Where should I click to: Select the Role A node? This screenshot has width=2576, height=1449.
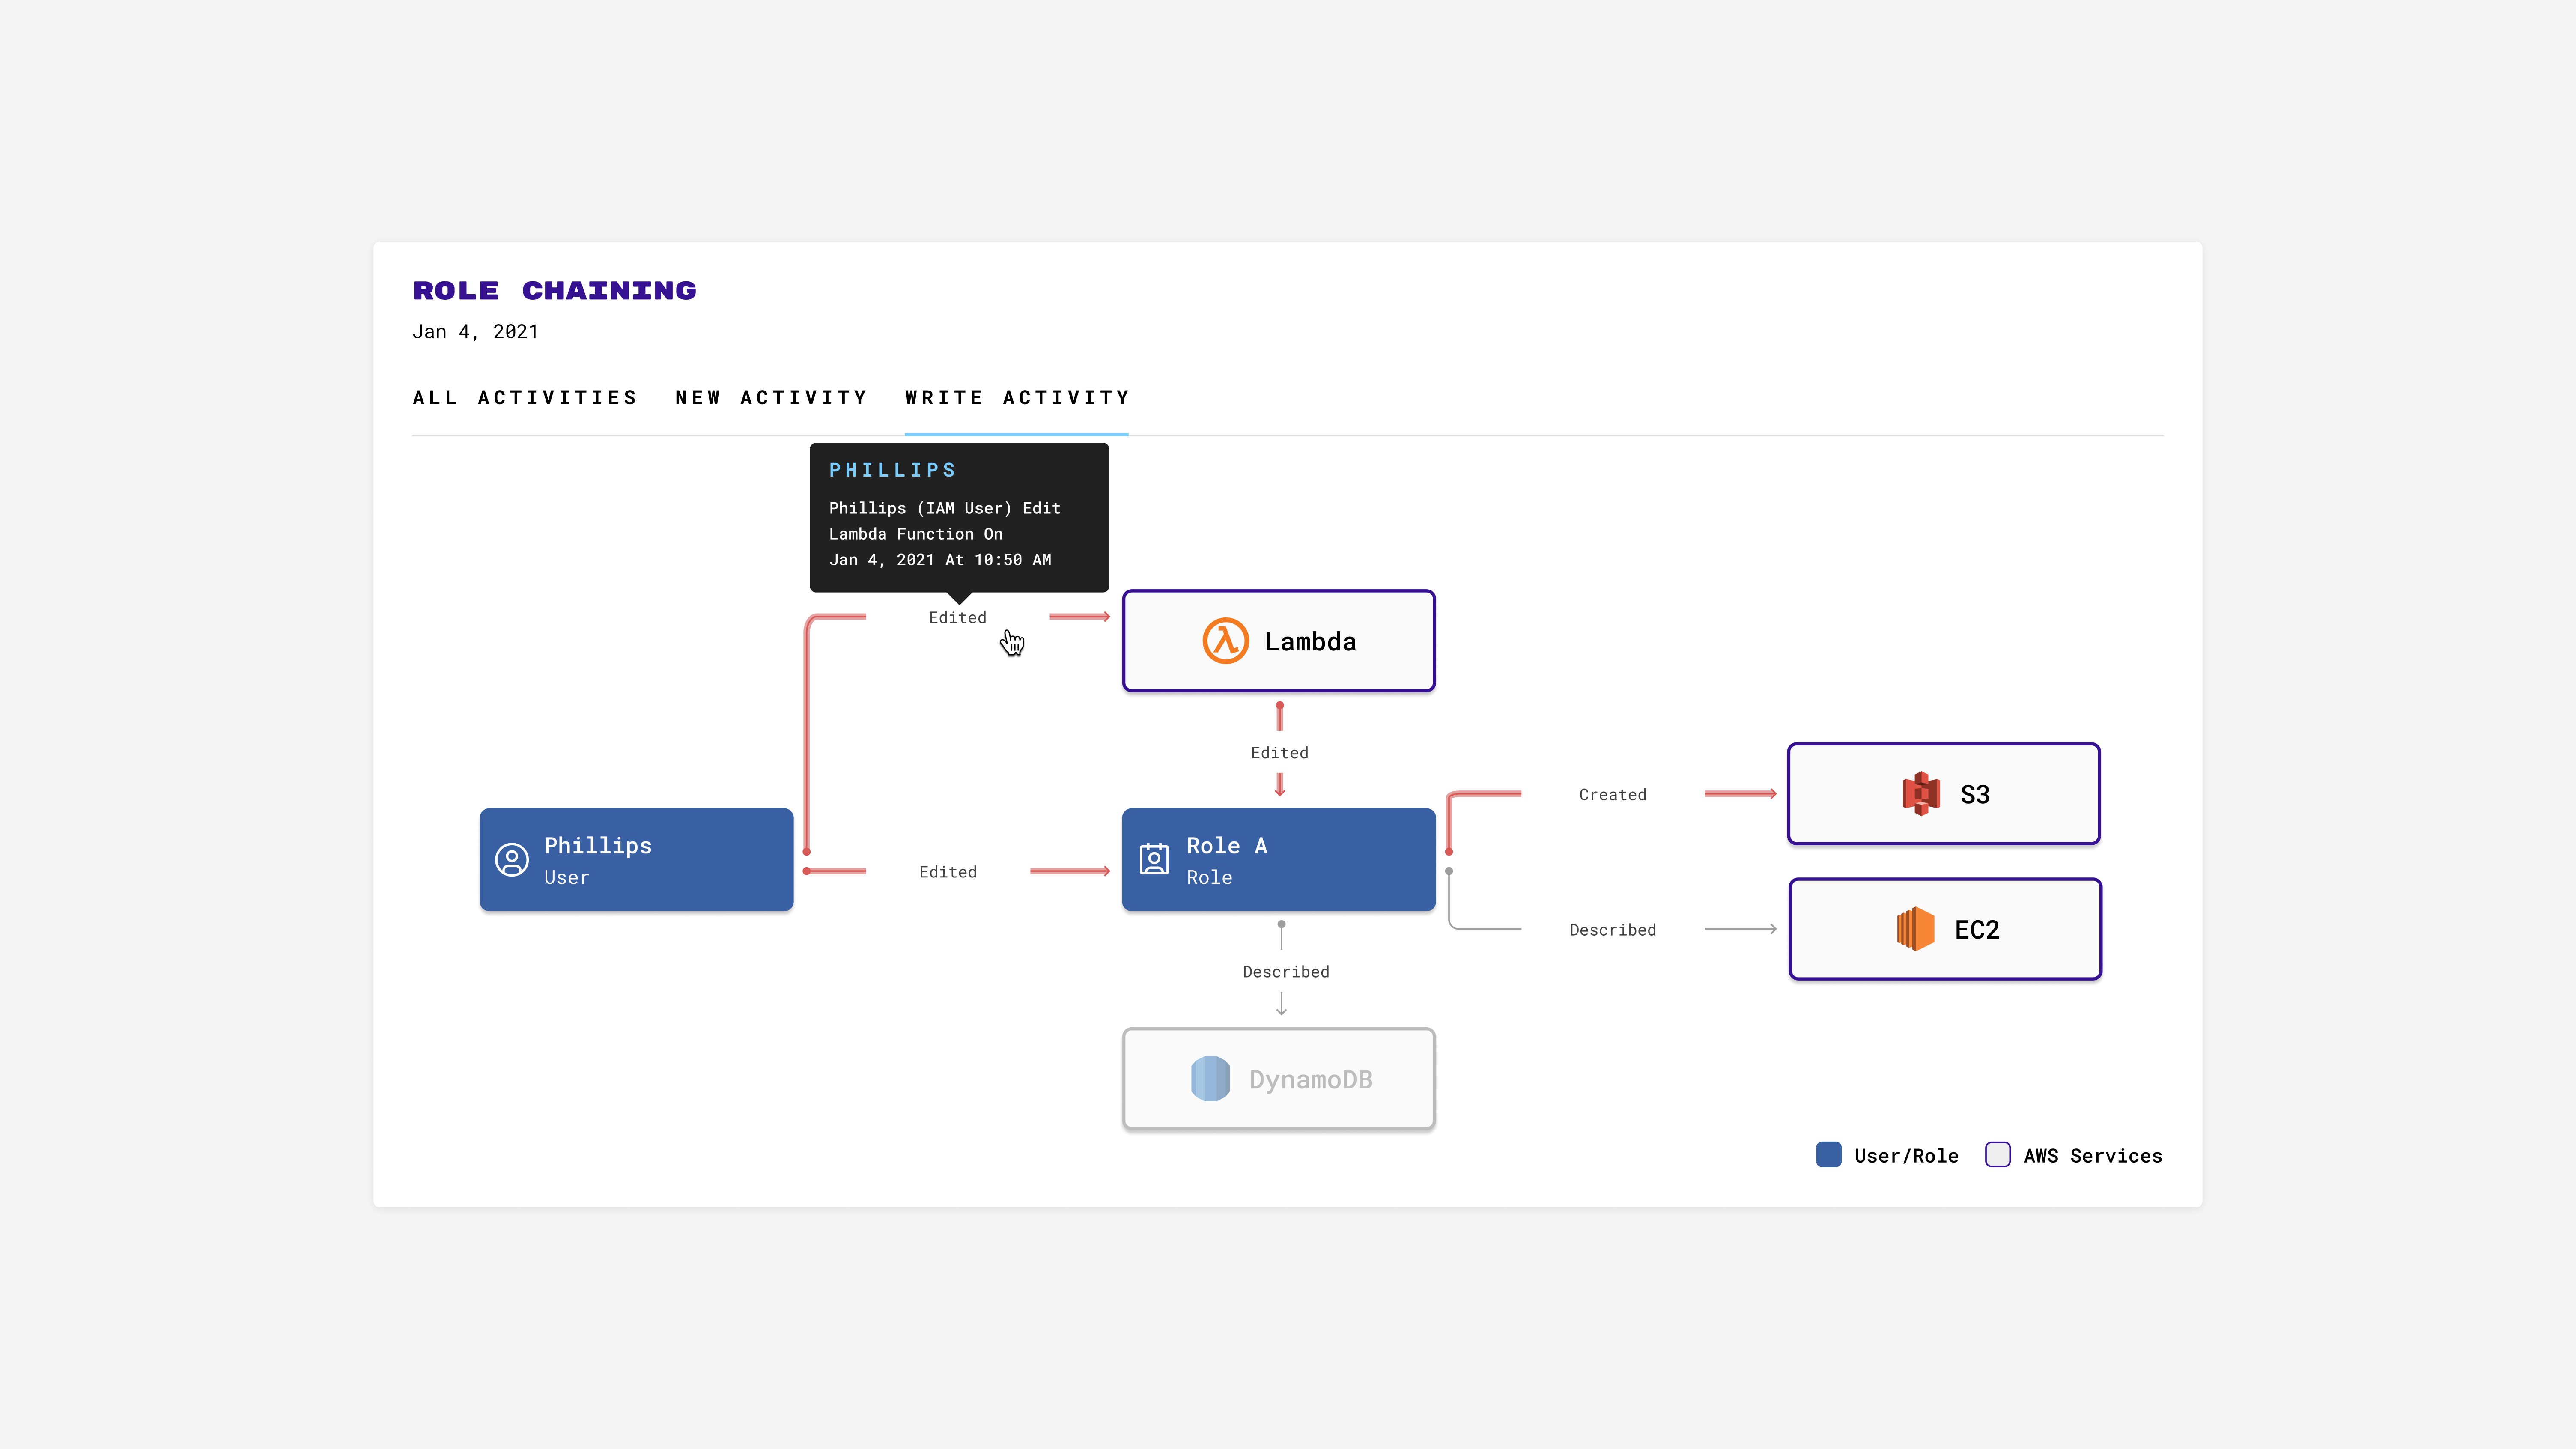tap(1278, 859)
